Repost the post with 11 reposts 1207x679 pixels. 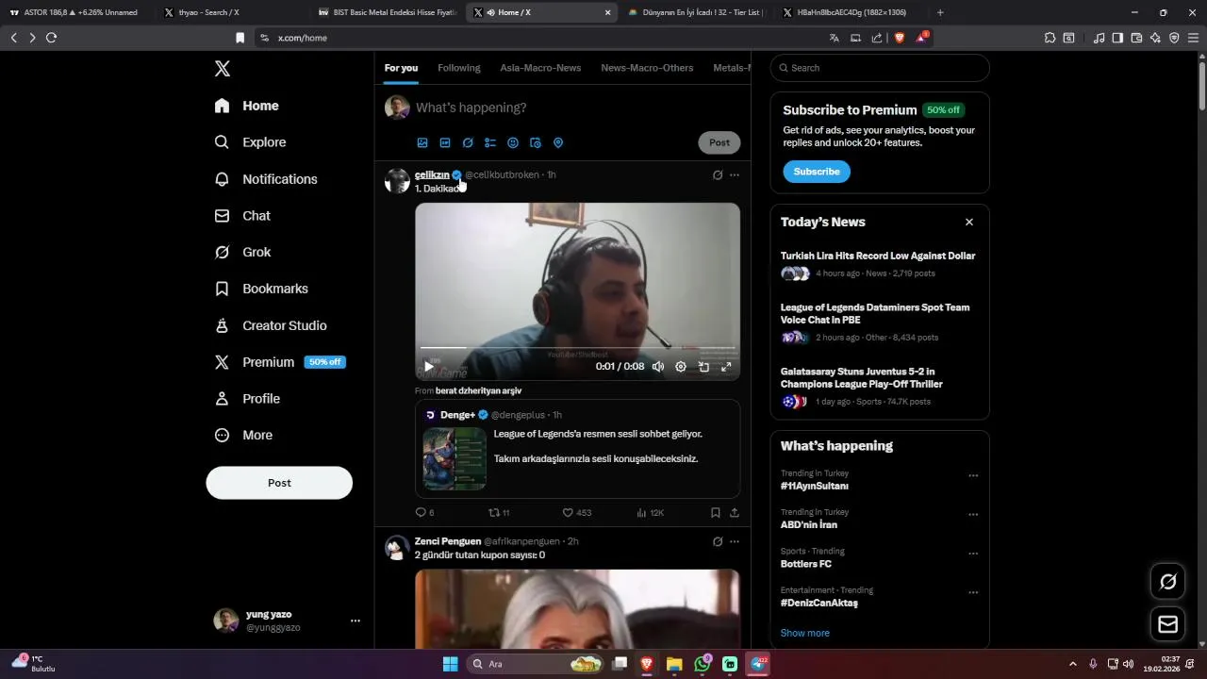[x=499, y=513]
